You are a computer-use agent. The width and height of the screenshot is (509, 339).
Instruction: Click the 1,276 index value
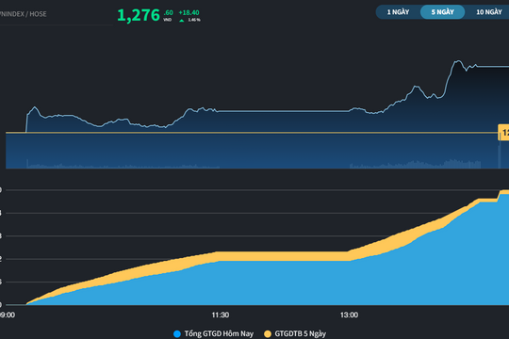(139, 15)
